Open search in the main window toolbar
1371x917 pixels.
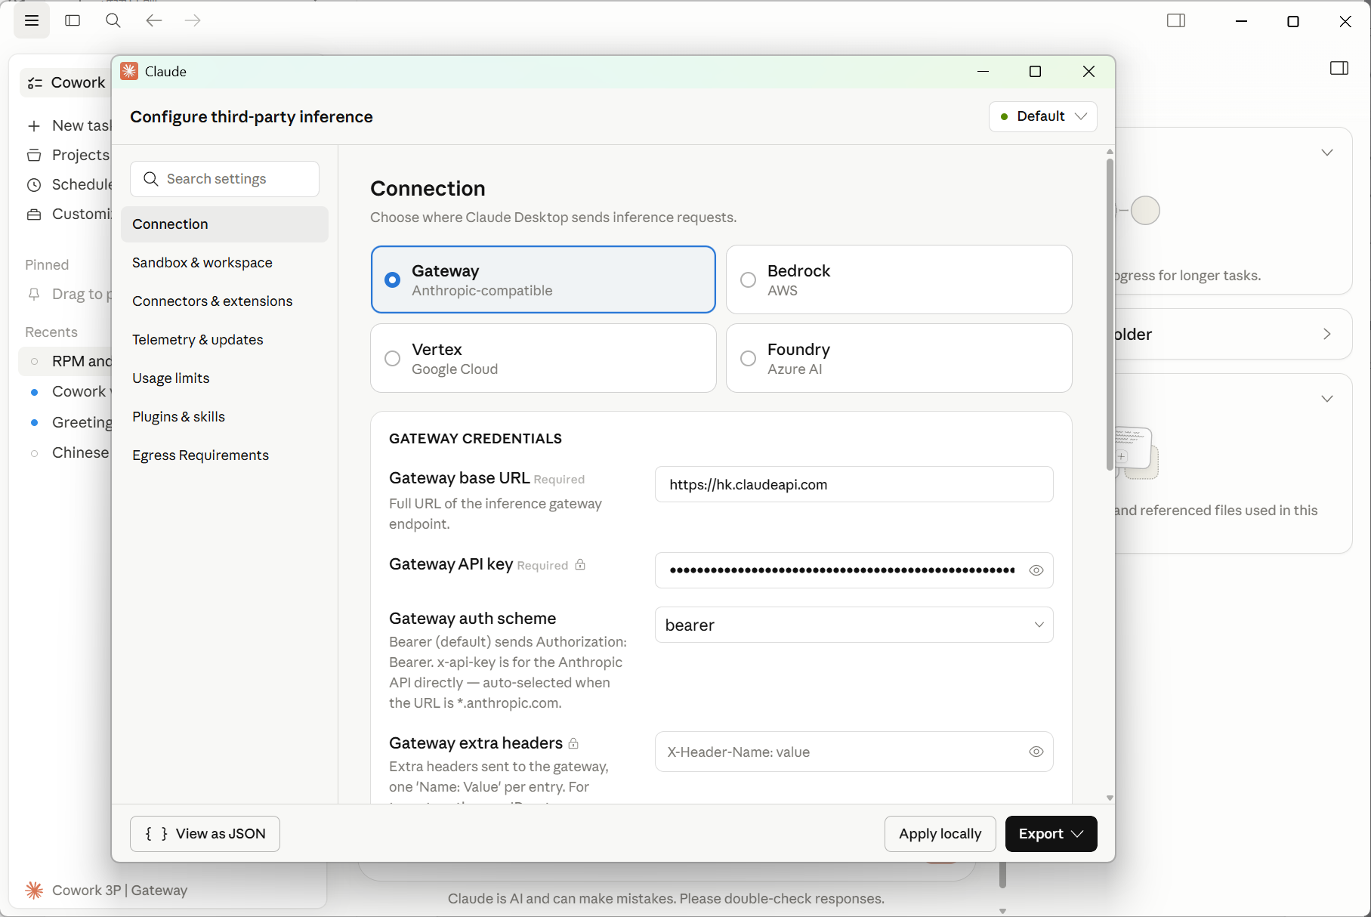113,20
